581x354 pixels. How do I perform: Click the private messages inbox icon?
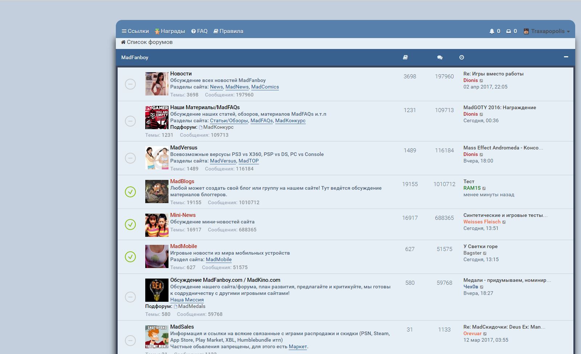pyautogui.click(x=508, y=31)
